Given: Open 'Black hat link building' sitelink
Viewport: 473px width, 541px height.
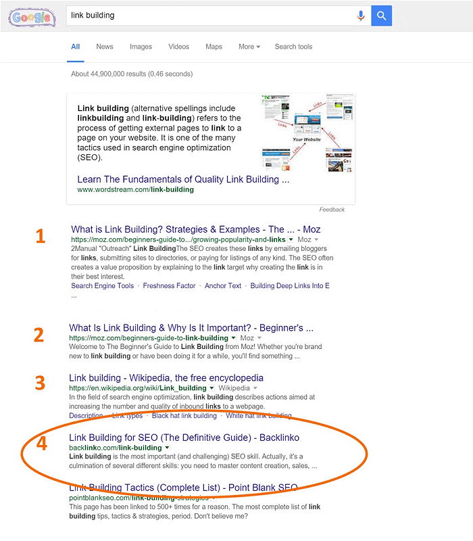Looking at the screenshot, I should (184, 416).
